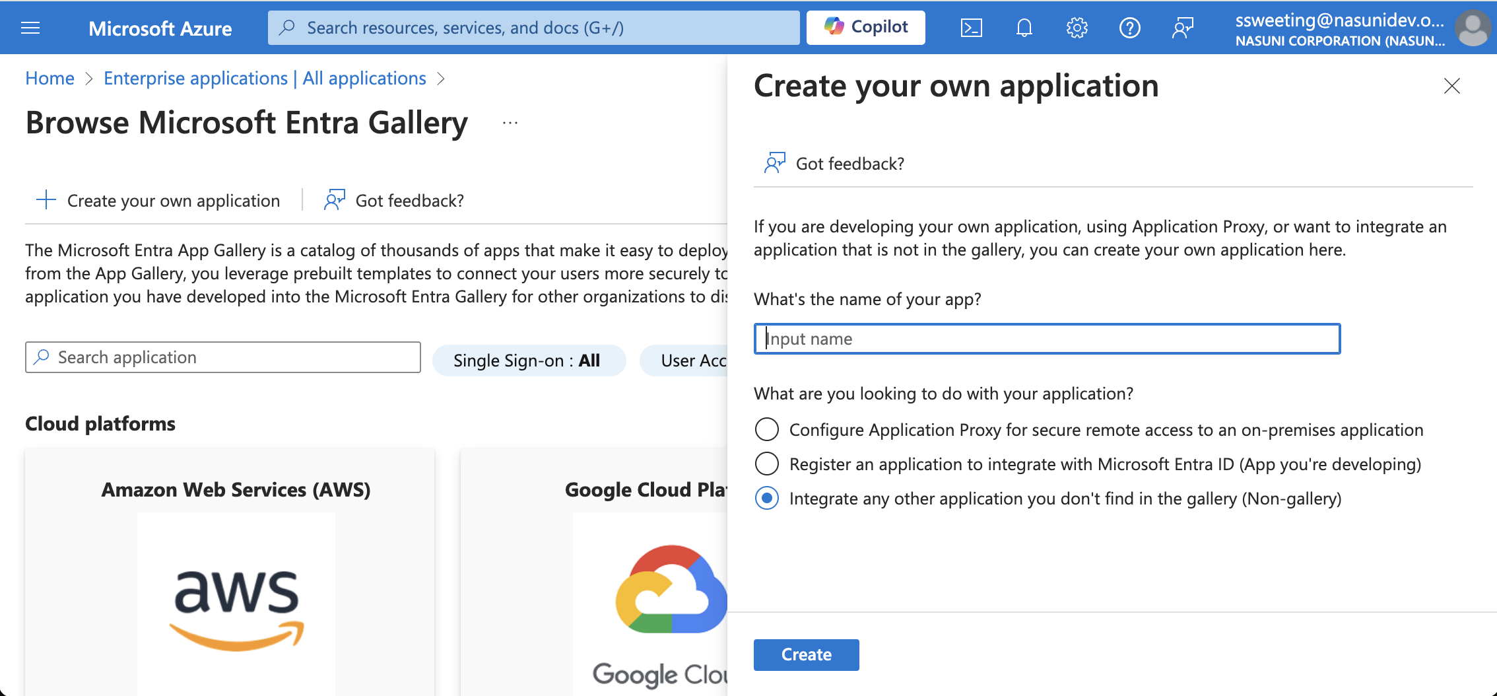Go to Home breadcrumb
Image resolution: width=1497 pixels, height=696 pixels.
[x=50, y=79]
